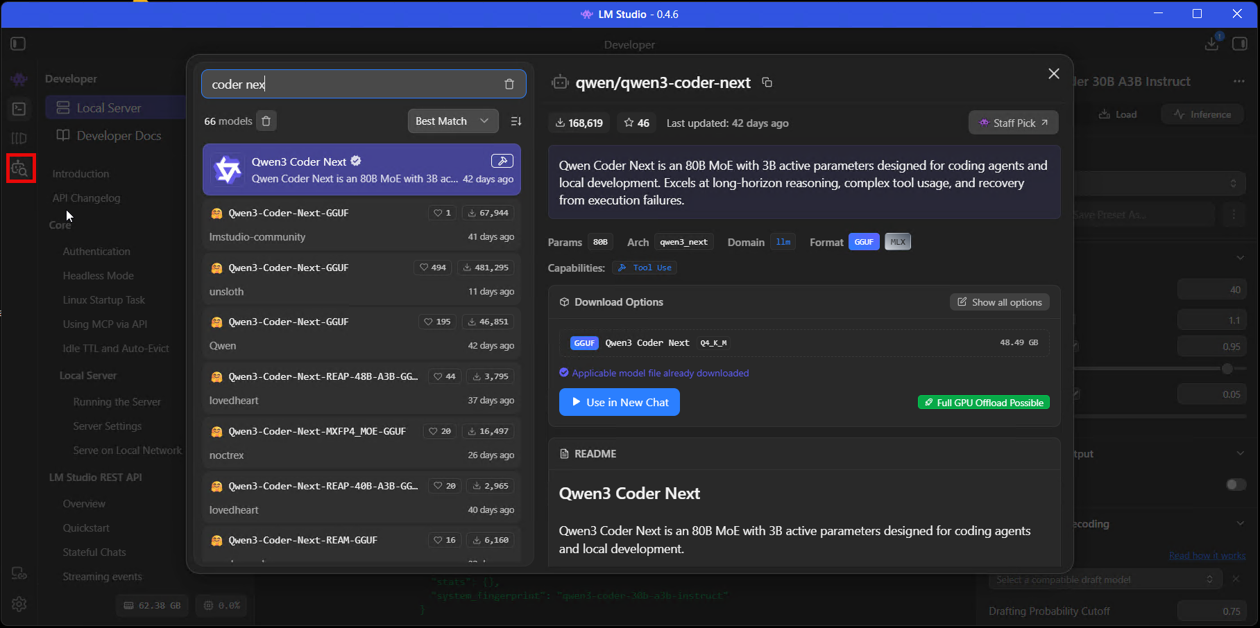
Task: Toggle the right sidebar panel icon
Action: [1241, 43]
